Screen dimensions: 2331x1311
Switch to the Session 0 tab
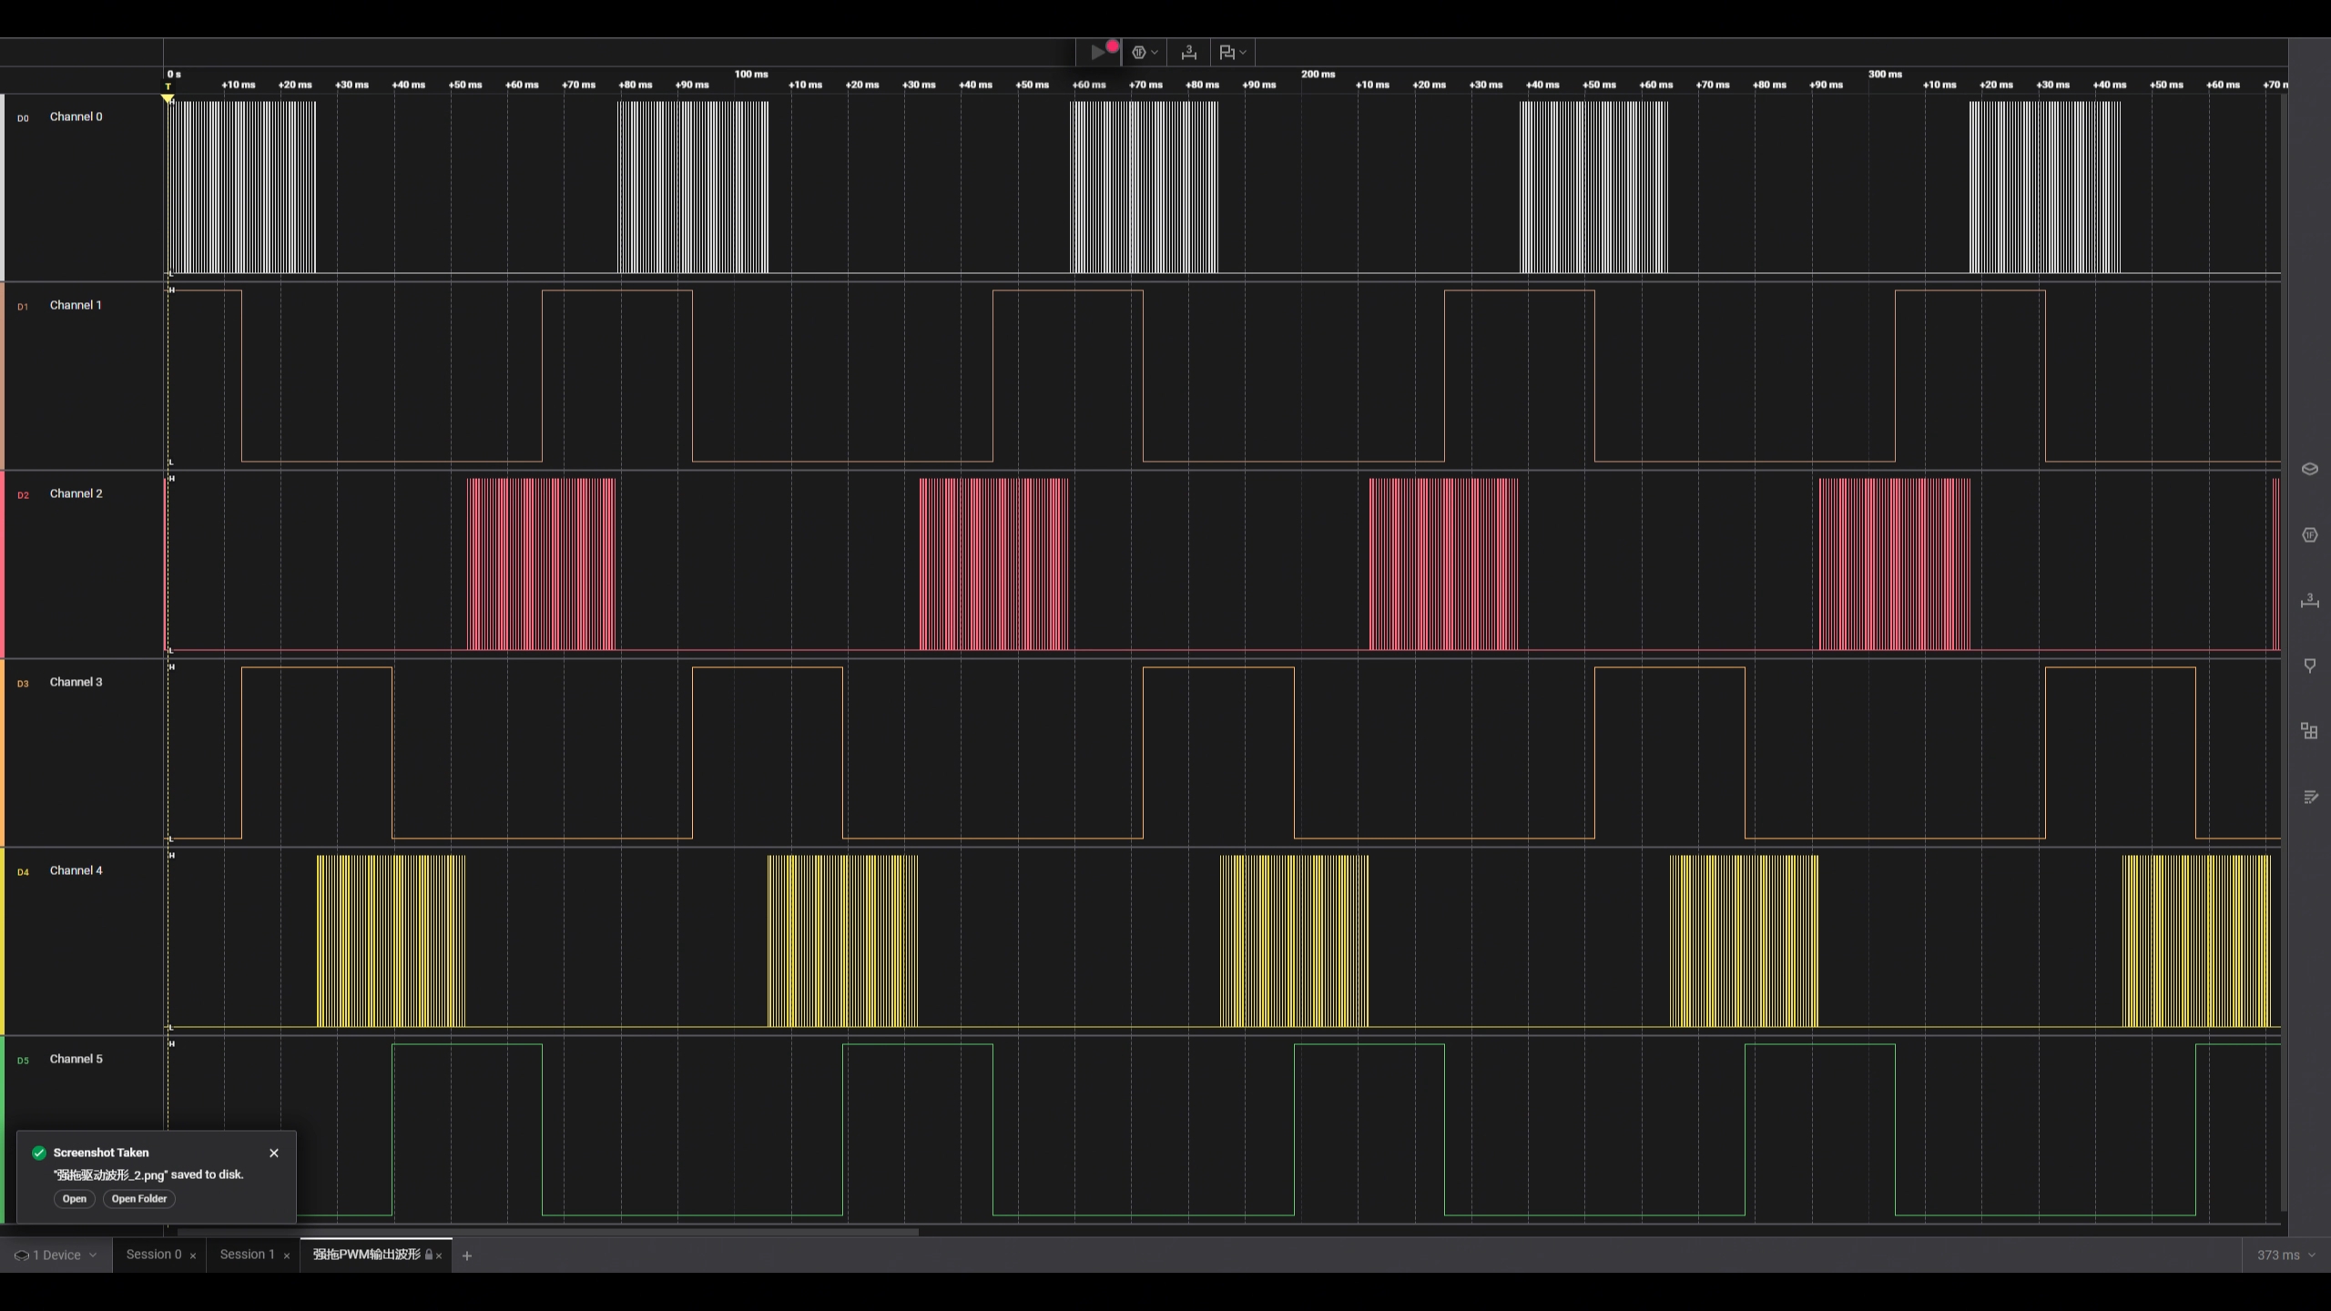click(x=153, y=1255)
